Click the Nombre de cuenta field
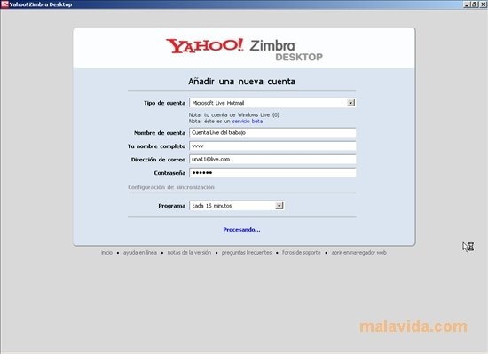This screenshot has height=354, width=488. [272, 133]
